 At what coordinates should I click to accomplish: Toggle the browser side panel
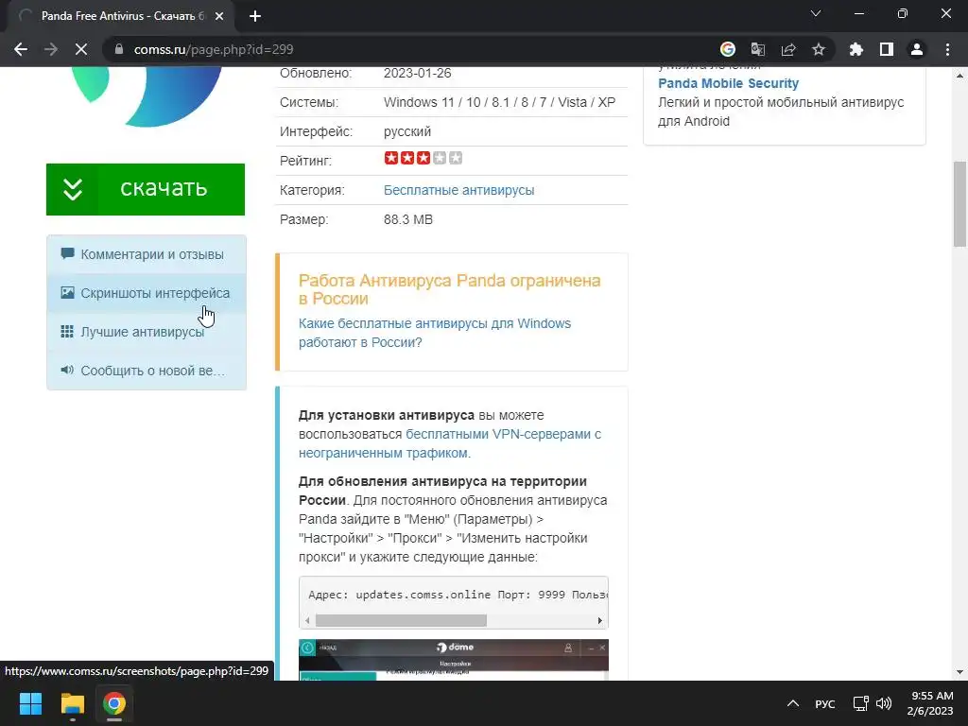pos(887,49)
